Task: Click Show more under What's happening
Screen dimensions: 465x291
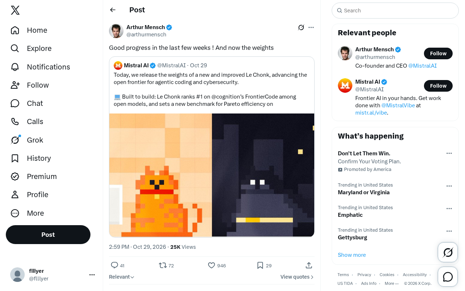Action: coord(352,255)
